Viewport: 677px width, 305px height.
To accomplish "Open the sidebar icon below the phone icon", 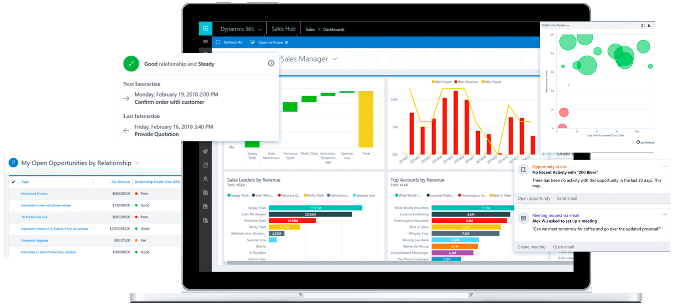I will 205,165.
